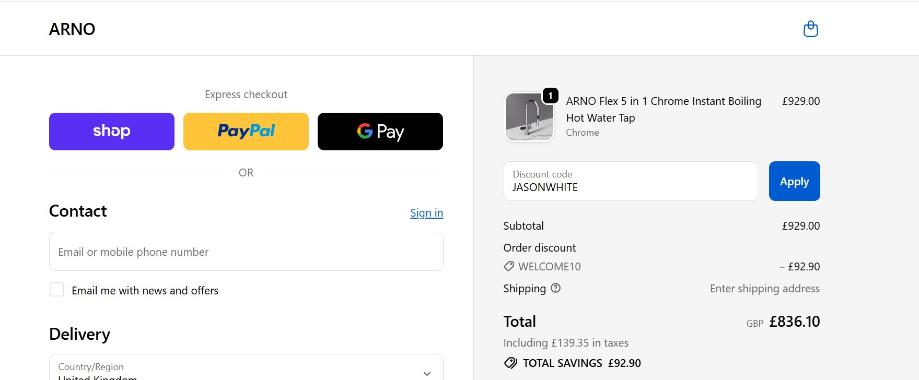Click Enter shipping address
Screen dimensions: 919x380
pos(764,288)
